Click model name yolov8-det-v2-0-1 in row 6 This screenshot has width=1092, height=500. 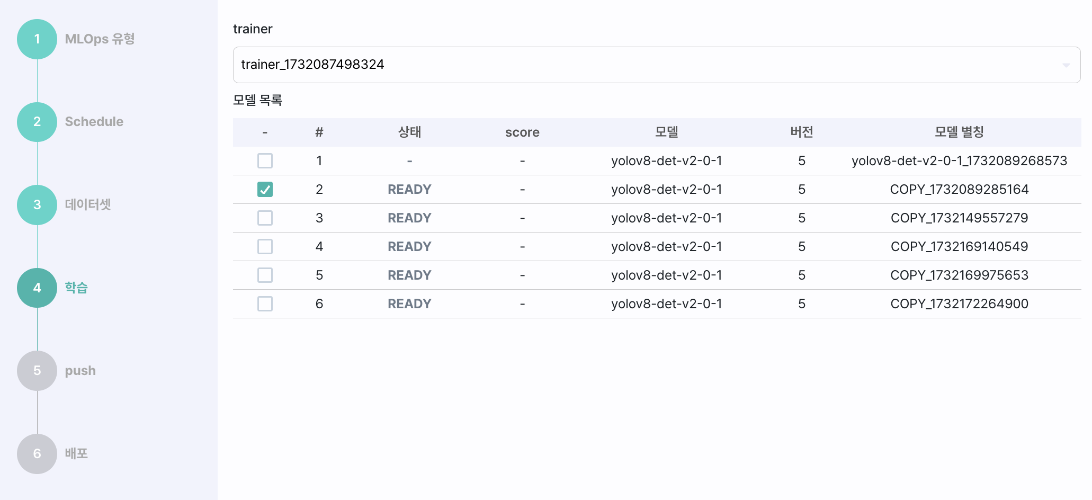click(x=666, y=303)
